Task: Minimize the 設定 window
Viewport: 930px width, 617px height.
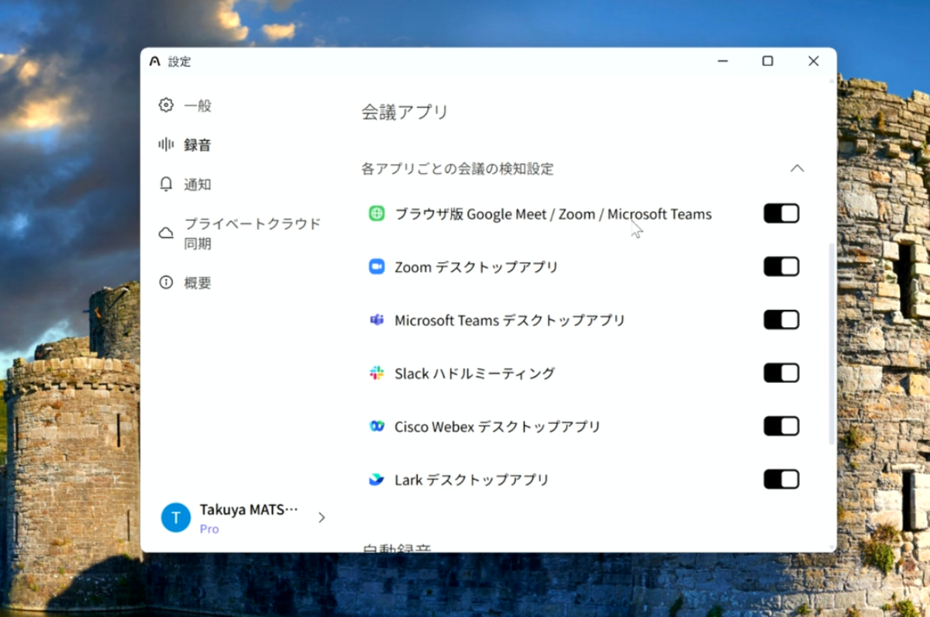Action: pyautogui.click(x=722, y=61)
